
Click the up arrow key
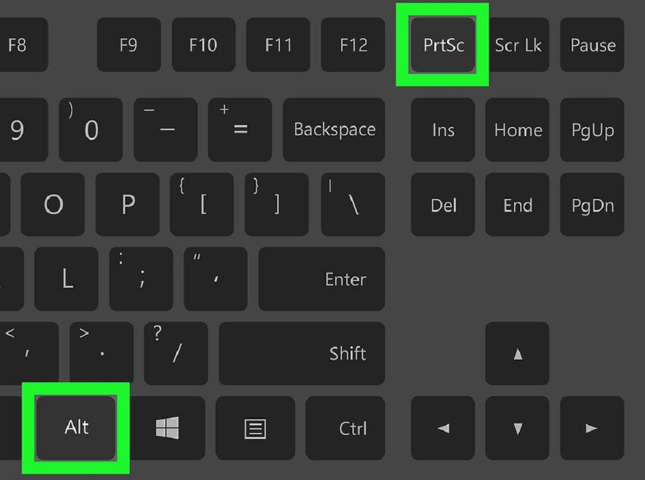517,354
